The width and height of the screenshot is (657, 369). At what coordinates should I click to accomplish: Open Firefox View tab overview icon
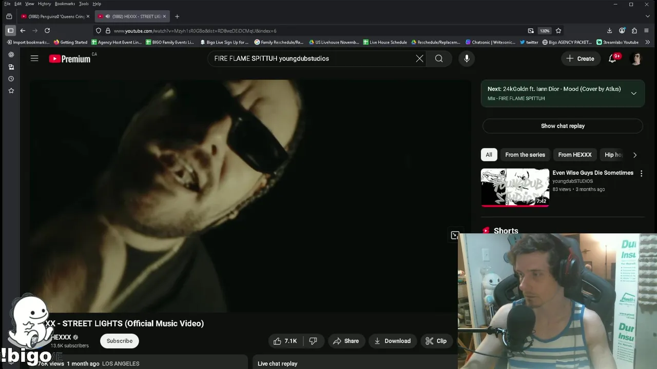click(9, 16)
